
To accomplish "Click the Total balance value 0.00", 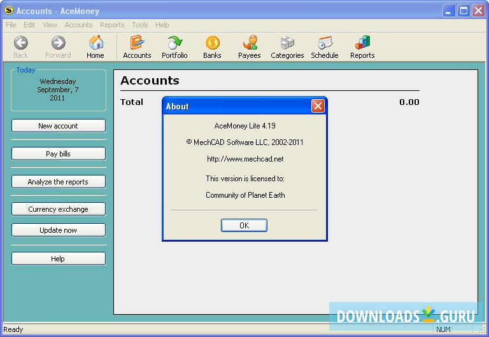I will pyautogui.click(x=409, y=102).
